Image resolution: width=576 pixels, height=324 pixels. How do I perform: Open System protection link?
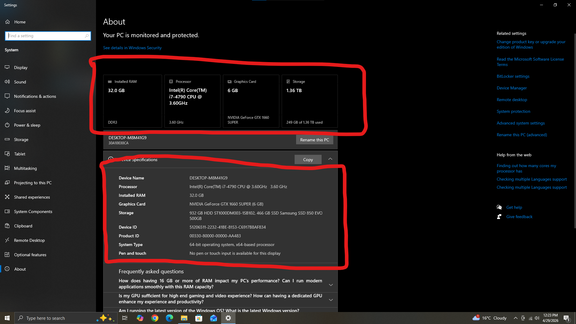coord(513,111)
